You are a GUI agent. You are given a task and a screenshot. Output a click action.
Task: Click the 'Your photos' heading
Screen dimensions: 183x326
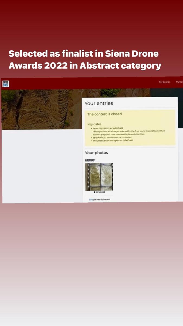(96, 153)
